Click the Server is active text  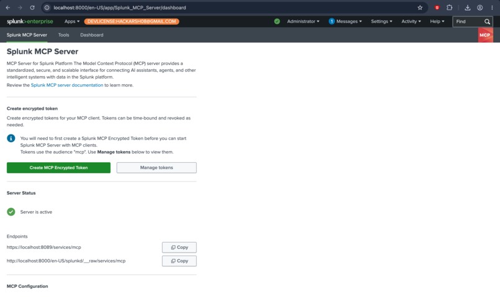point(36,212)
